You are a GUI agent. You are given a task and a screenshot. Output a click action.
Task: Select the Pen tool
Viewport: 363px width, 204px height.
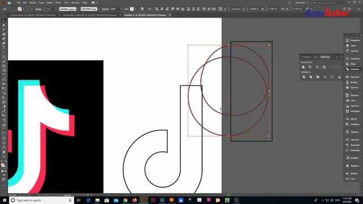click(x=4, y=39)
